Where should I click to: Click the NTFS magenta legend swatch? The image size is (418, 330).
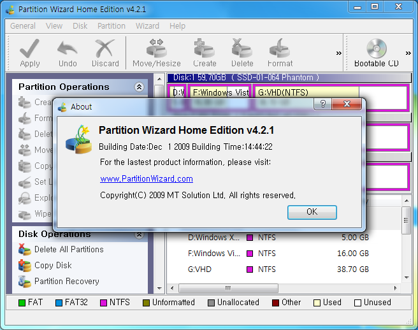(x=103, y=303)
